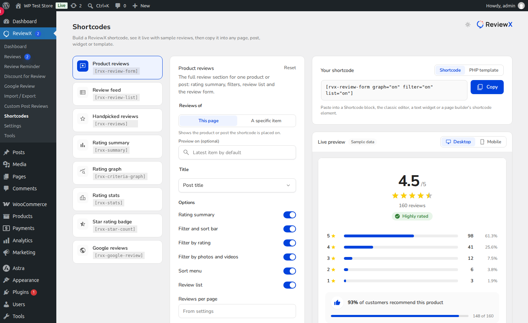
Task: Click the thumbs-up recommend icon in preview
Action: click(337, 303)
